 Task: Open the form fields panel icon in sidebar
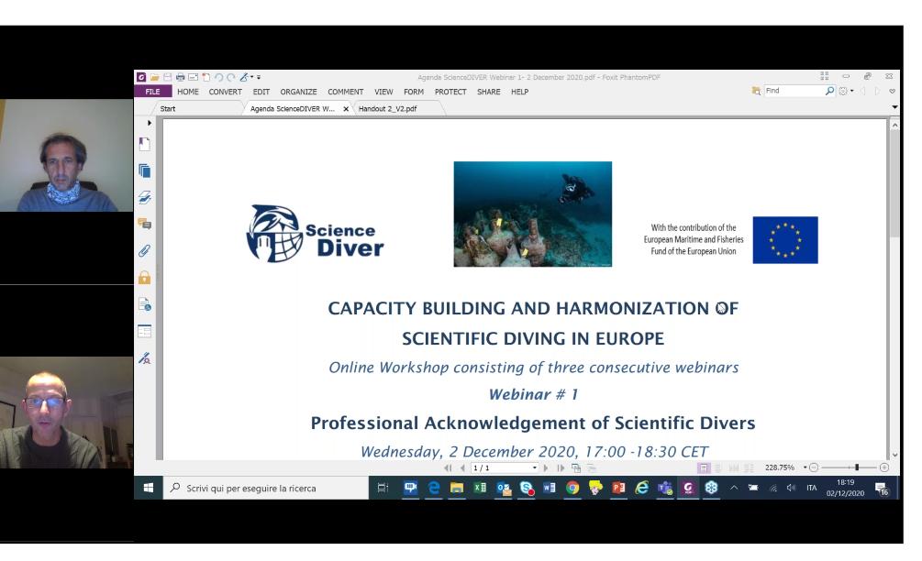[x=145, y=331]
